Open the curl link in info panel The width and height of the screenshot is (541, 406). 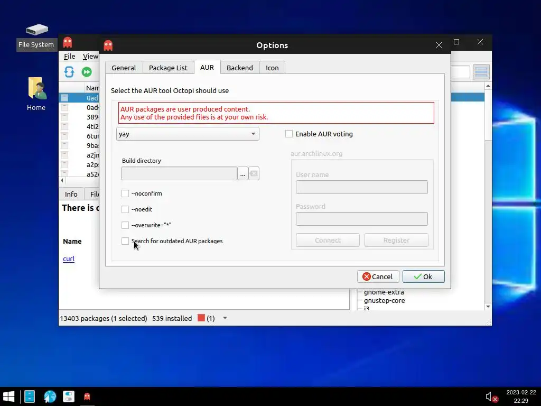(x=69, y=259)
